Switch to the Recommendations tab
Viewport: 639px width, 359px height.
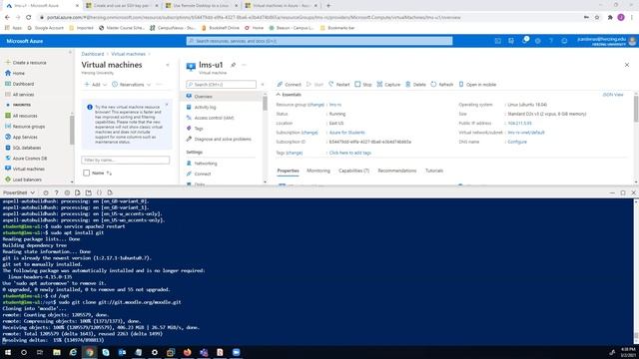(x=397, y=171)
